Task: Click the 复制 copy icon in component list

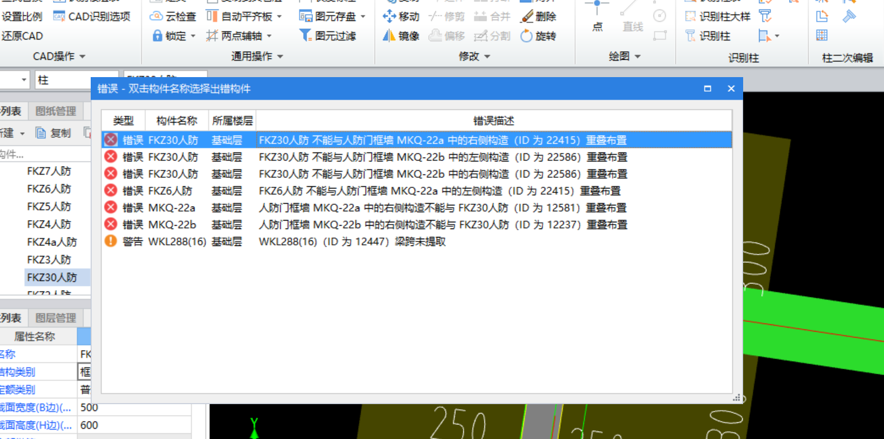Action: point(41,133)
